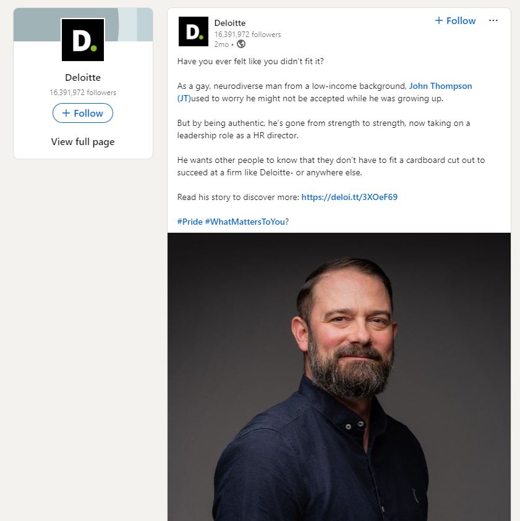Open John Thompson's tagged profile
Screen dimensions: 520x521
pos(440,86)
